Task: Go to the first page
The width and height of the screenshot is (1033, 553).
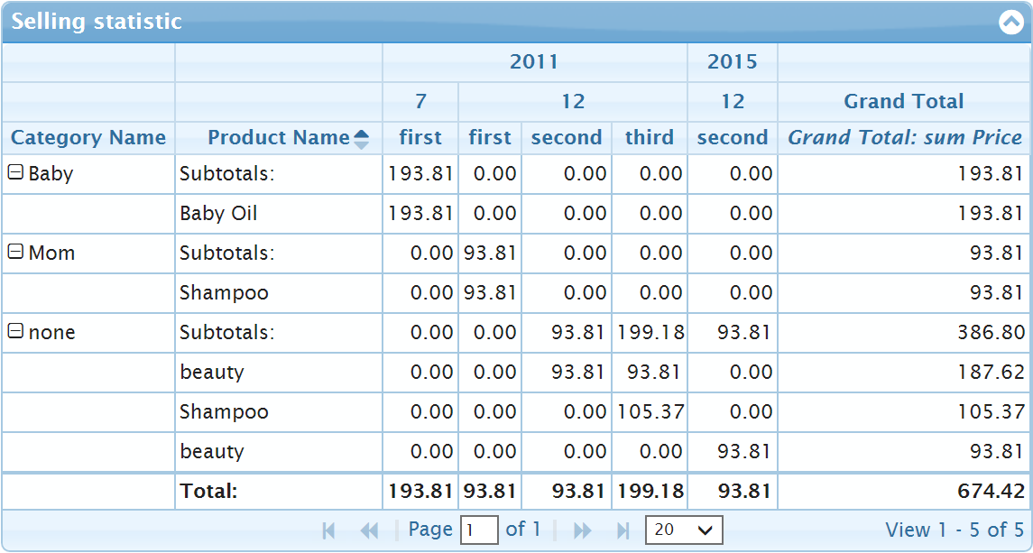Action: (328, 530)
